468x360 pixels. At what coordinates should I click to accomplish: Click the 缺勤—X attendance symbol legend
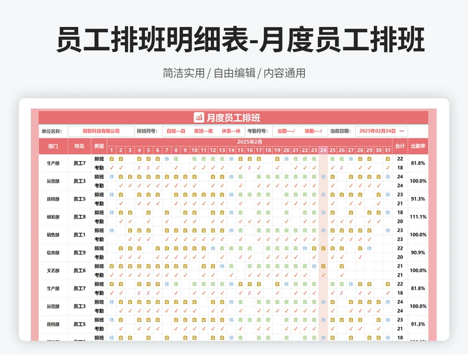(314, 131)
